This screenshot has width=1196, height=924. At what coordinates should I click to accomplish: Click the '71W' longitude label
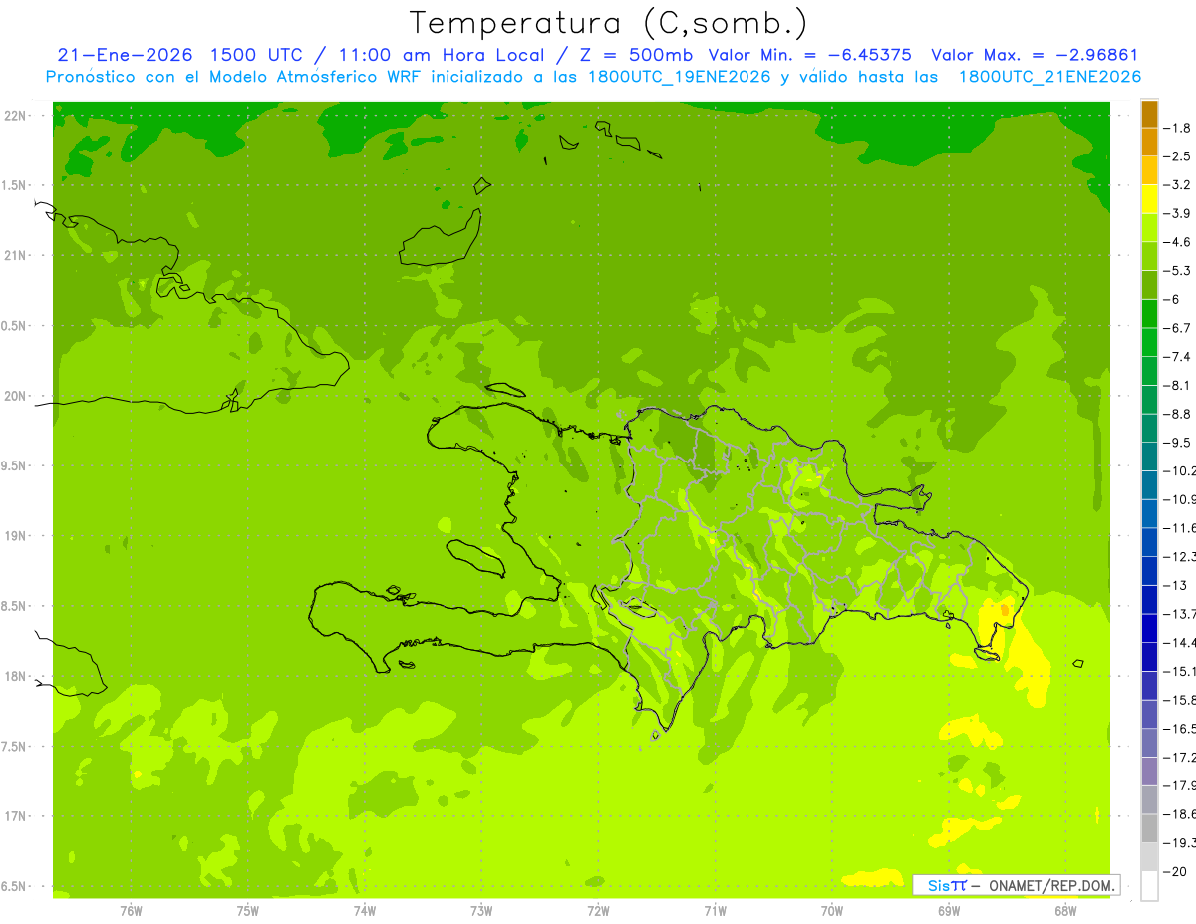(x=715, y=910)
